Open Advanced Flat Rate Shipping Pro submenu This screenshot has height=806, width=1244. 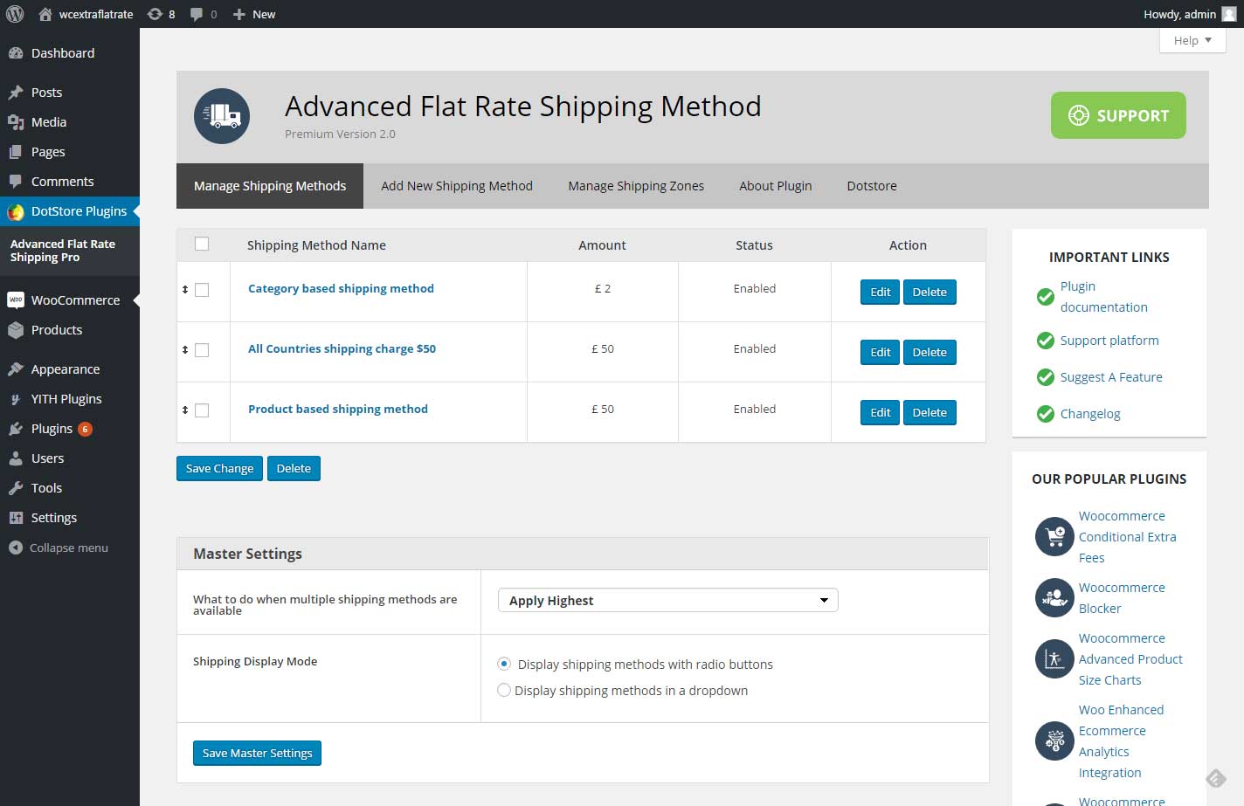pos(63,251)
